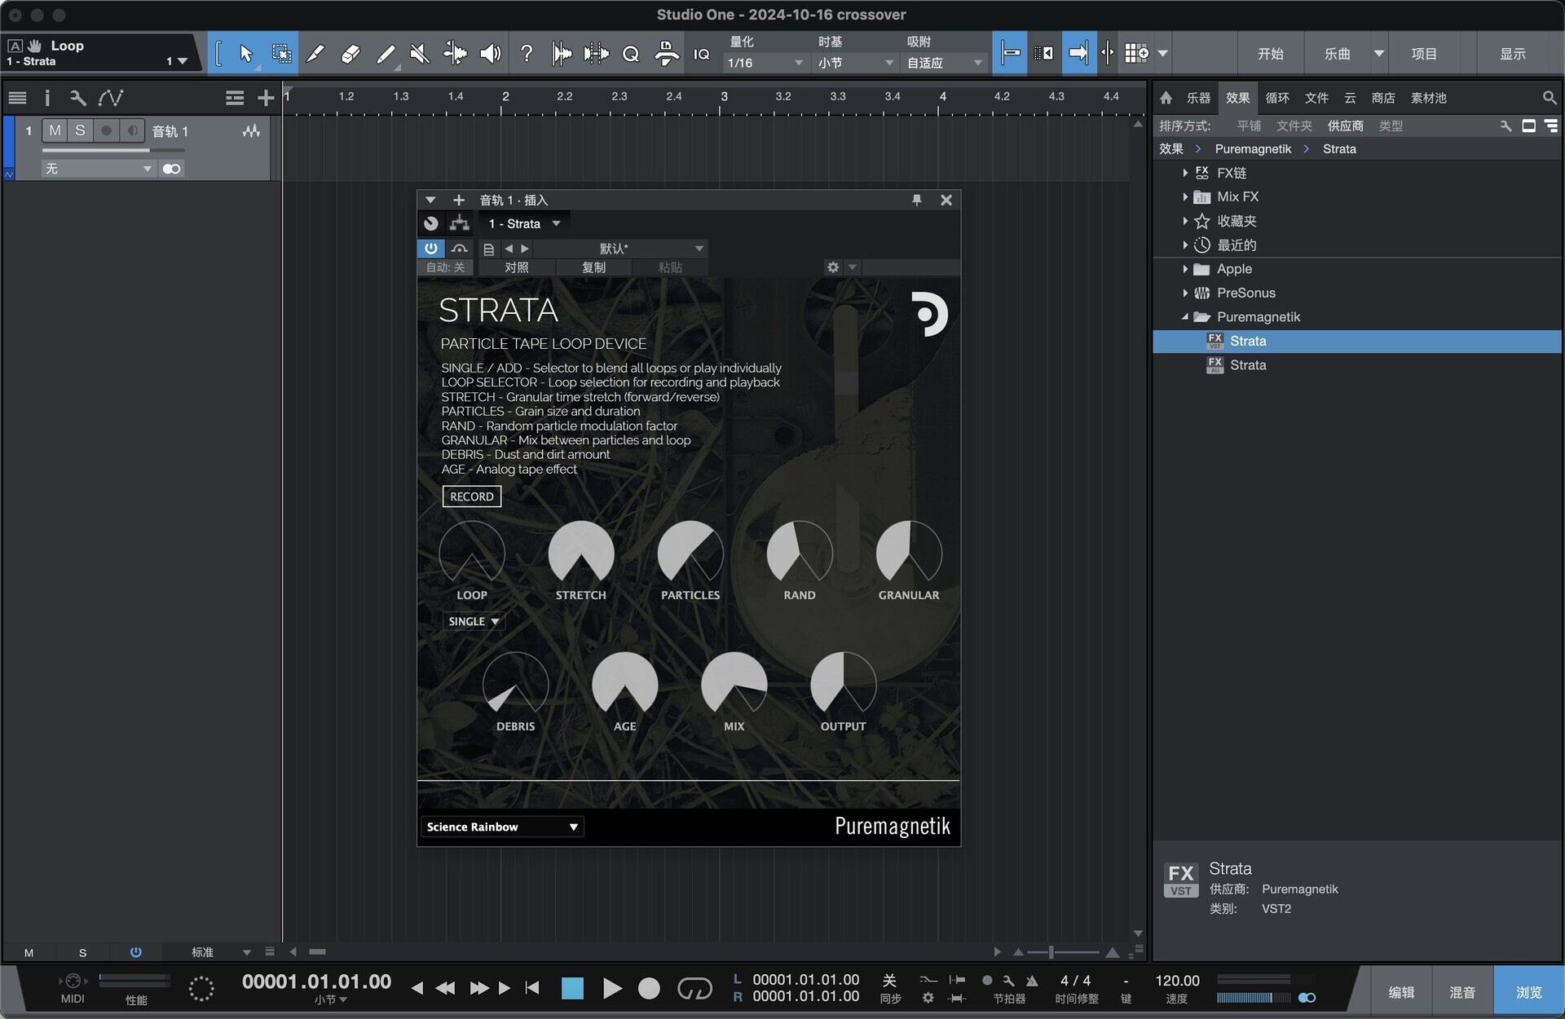Open the SINGLE mode dropdown in Strata
The height and width of the screenshot is (1019, 1565).
[473, 621]
